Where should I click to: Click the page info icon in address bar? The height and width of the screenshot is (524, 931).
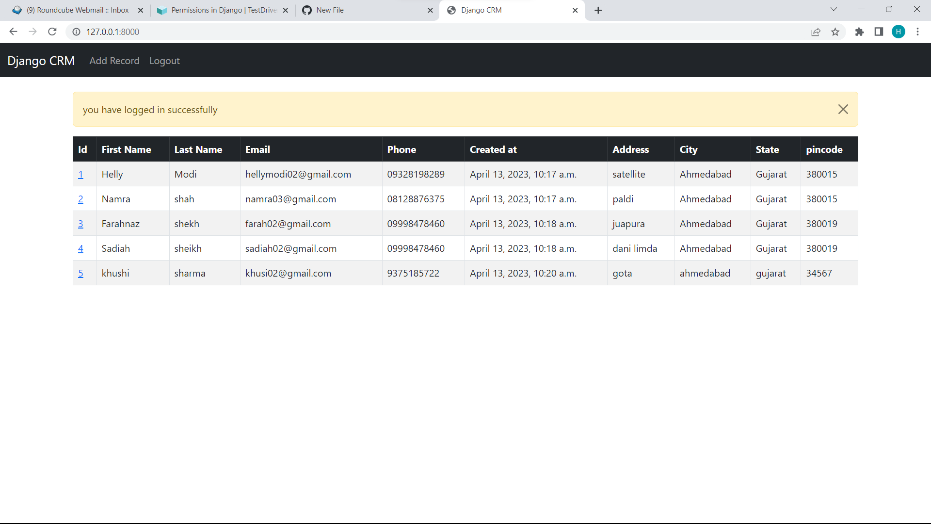pos(76,32)
